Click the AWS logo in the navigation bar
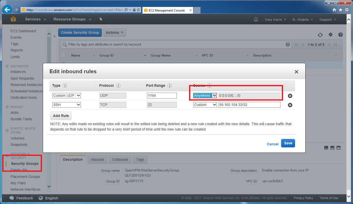 [13, 19]
